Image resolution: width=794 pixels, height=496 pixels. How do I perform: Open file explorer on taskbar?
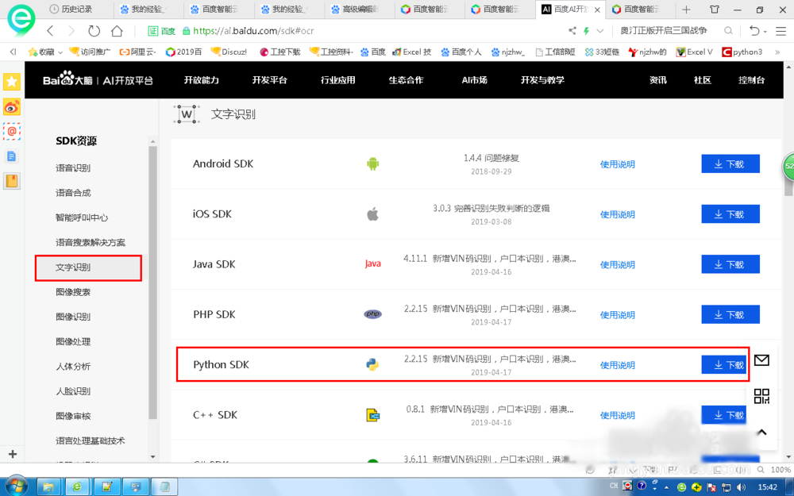pos(48,487)
